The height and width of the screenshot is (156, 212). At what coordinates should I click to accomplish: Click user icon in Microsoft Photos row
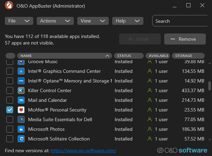click(x=150, y=129)
